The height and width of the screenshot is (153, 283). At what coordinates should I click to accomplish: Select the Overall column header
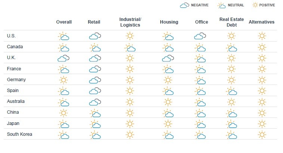64,22
